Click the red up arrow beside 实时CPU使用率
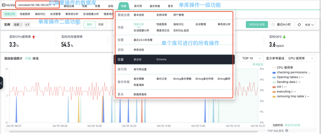 coord(34,37)
